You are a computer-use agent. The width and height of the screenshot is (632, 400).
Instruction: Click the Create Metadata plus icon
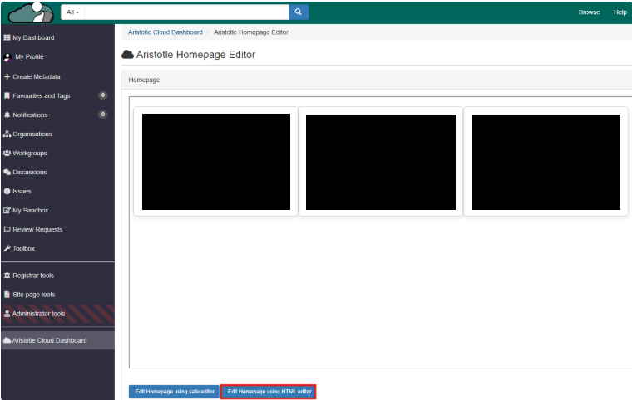point(7,76)
